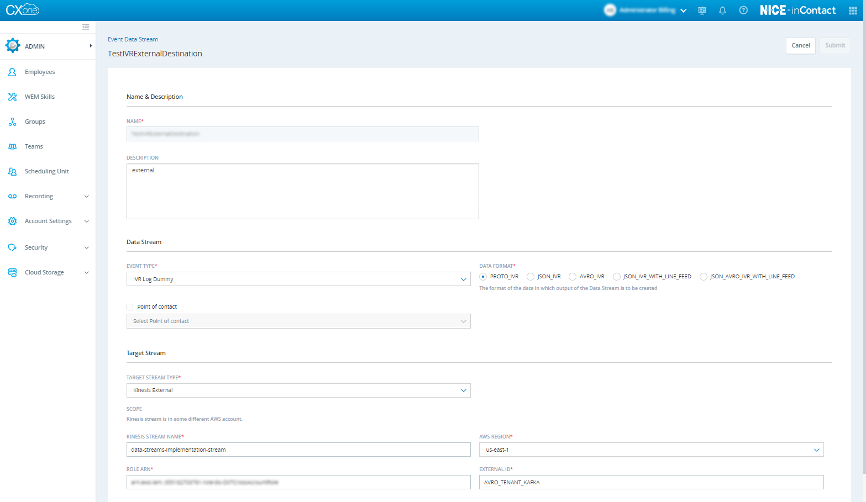866x502 pixels.
Task: Open Employees in the sidebar
Action: point(40,72)
